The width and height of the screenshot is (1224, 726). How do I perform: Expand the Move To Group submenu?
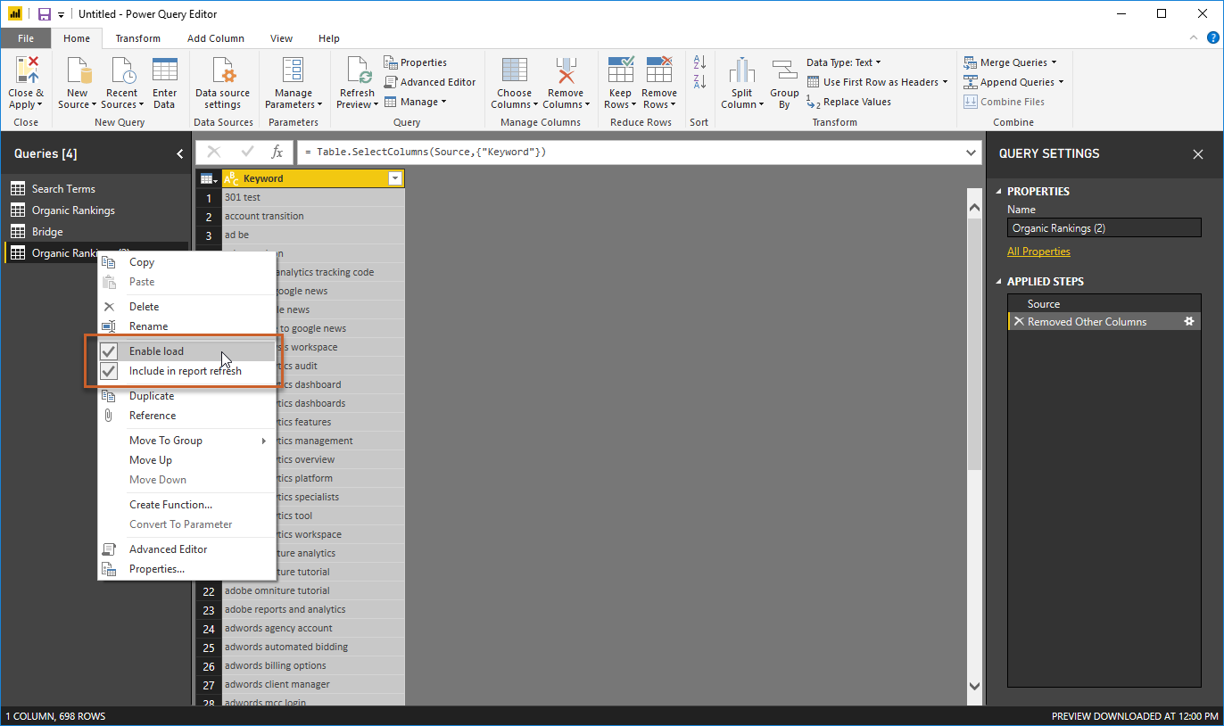pyautogui.click(x=165, y=440)
